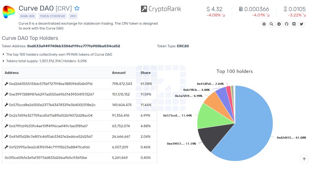
Task: Click the amount 151,515,152
Action: [x=121, y=95]
